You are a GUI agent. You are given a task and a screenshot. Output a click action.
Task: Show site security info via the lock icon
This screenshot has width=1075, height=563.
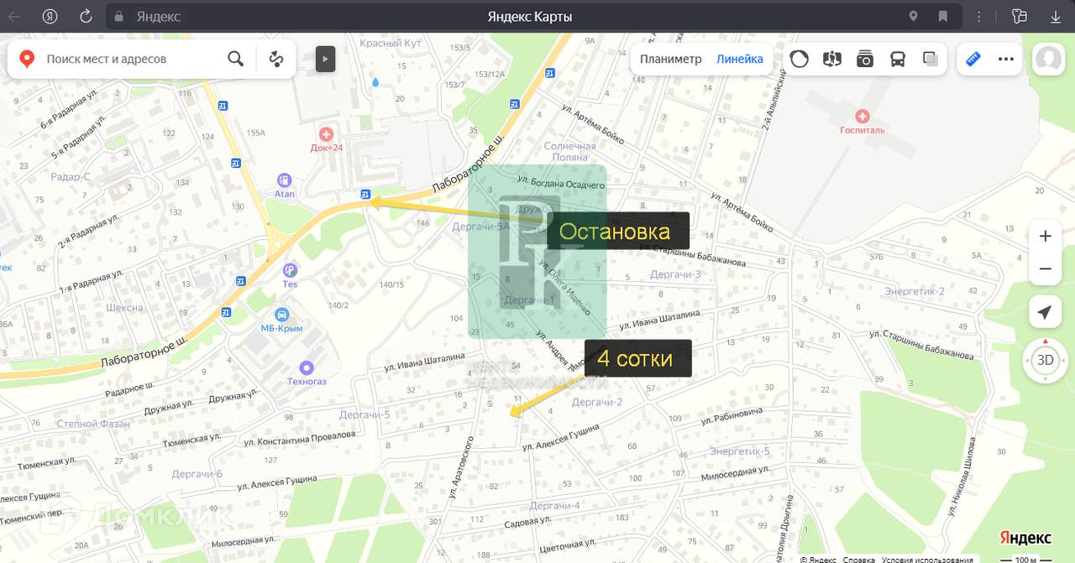[x=118, y=17]
